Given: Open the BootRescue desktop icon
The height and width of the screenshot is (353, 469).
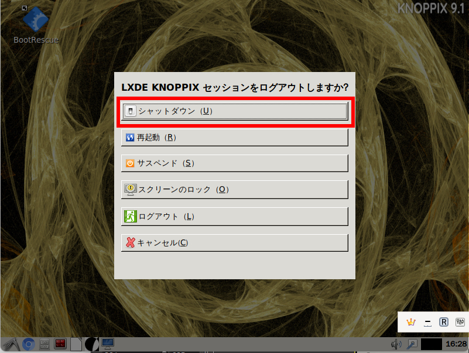Looking at the screenshot, I should [x=36, y=25].
